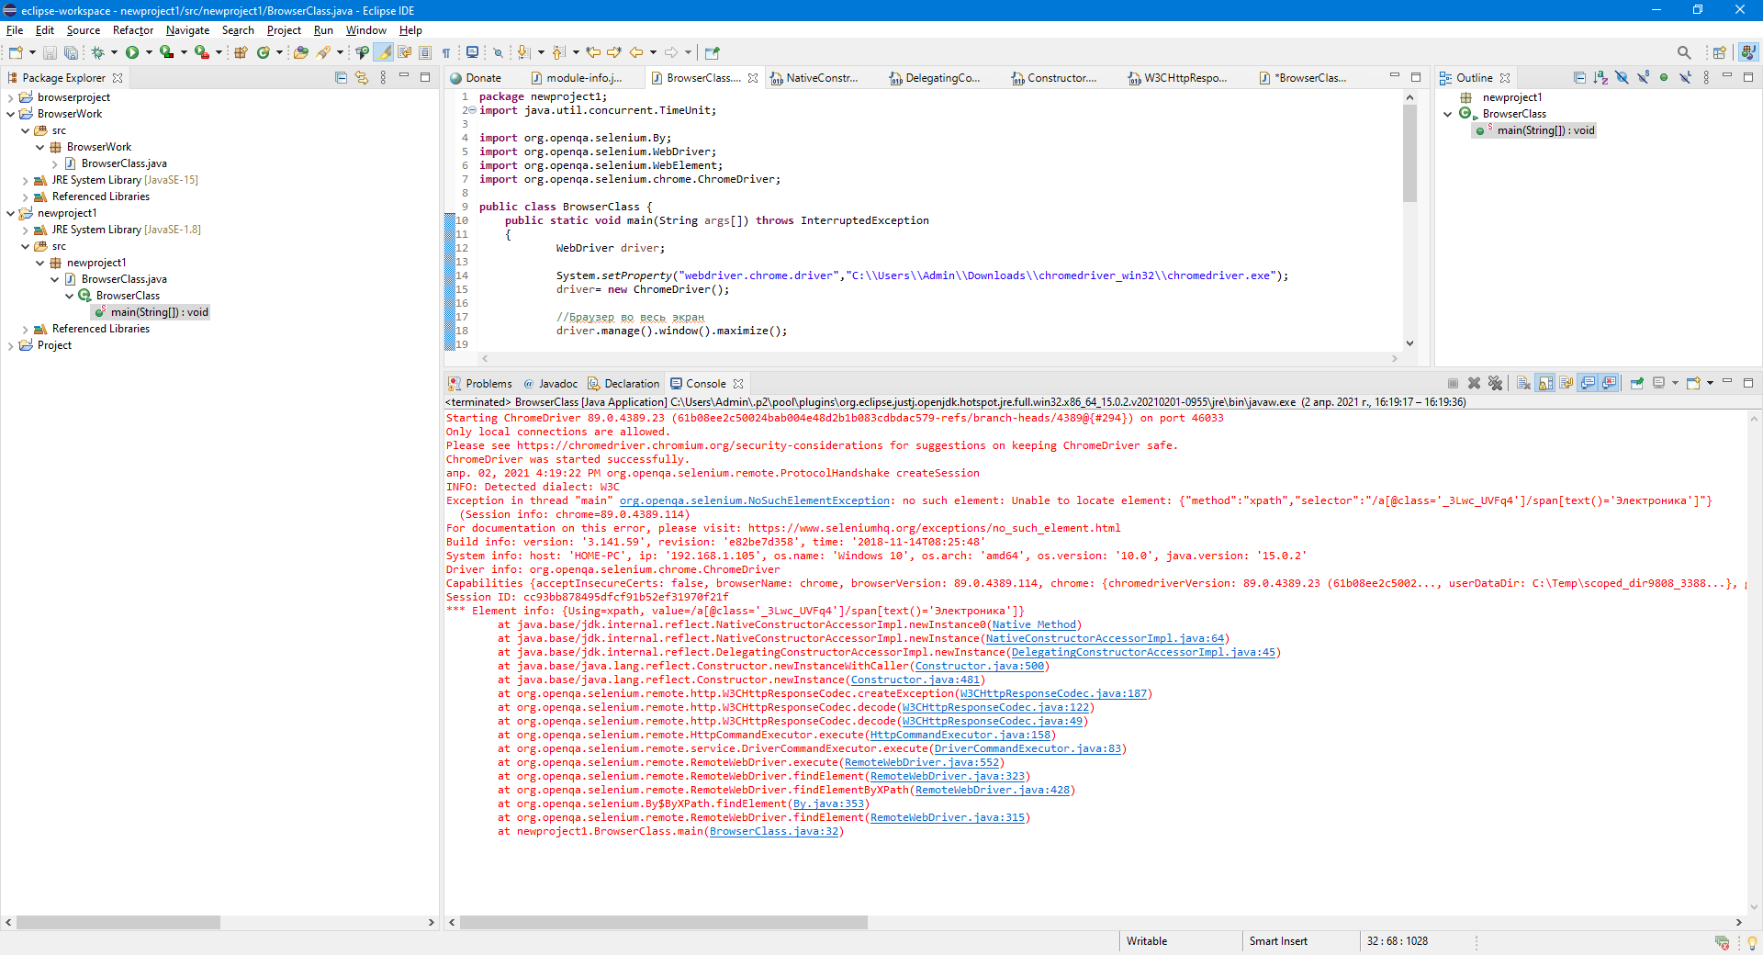Click the Open Console icon

click(x=1693, y=384)
